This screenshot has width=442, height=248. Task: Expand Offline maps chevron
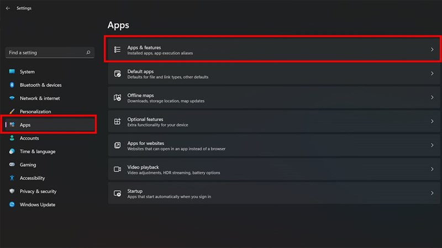[432, 98]
